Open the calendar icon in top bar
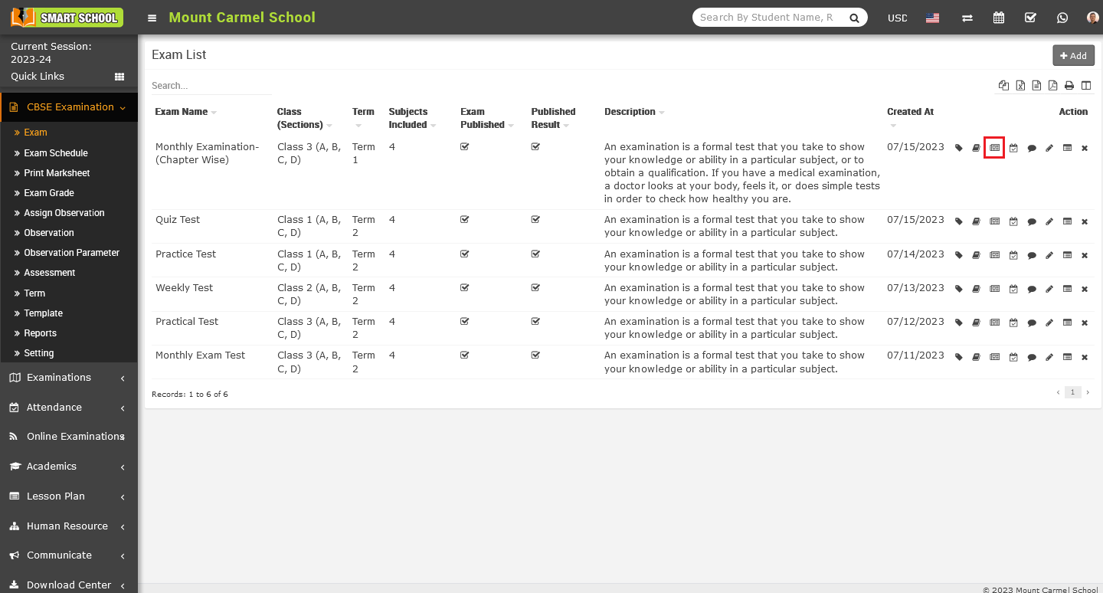This screenshot has height=593, width=1103. pyautogui.click(x=999, y=18)
